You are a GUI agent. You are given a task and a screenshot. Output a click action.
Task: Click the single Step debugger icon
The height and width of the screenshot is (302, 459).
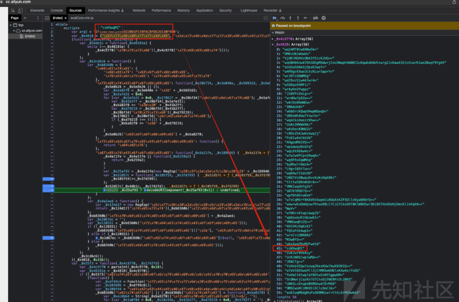pos(305,18)
